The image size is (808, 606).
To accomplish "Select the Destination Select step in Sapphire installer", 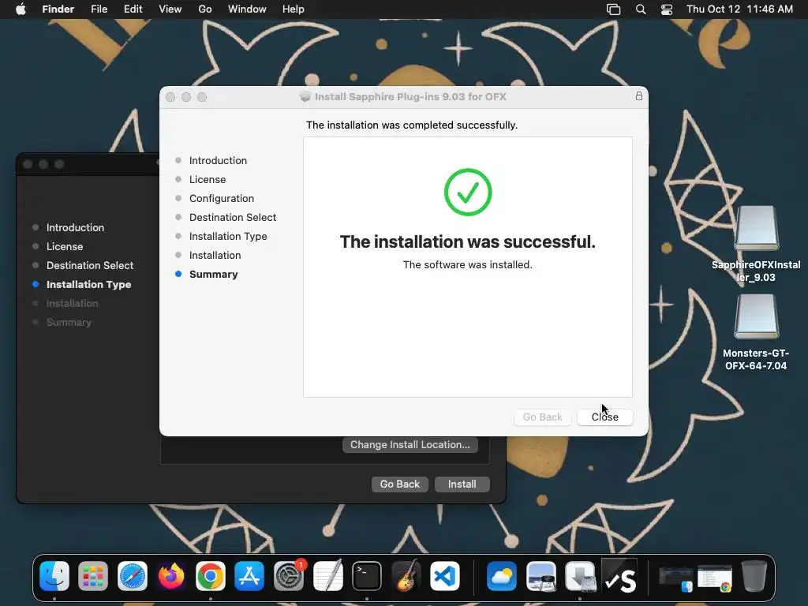I will tap(233, 218).
